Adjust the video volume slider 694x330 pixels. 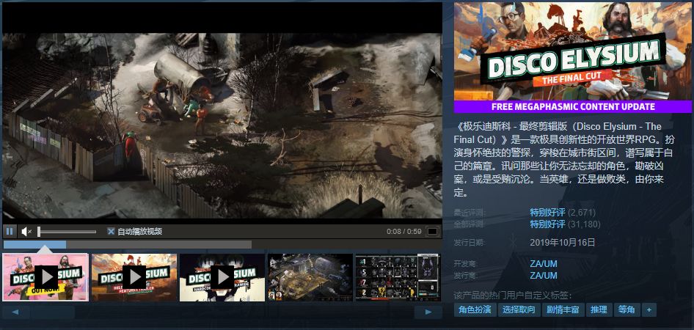pos(67,231)
